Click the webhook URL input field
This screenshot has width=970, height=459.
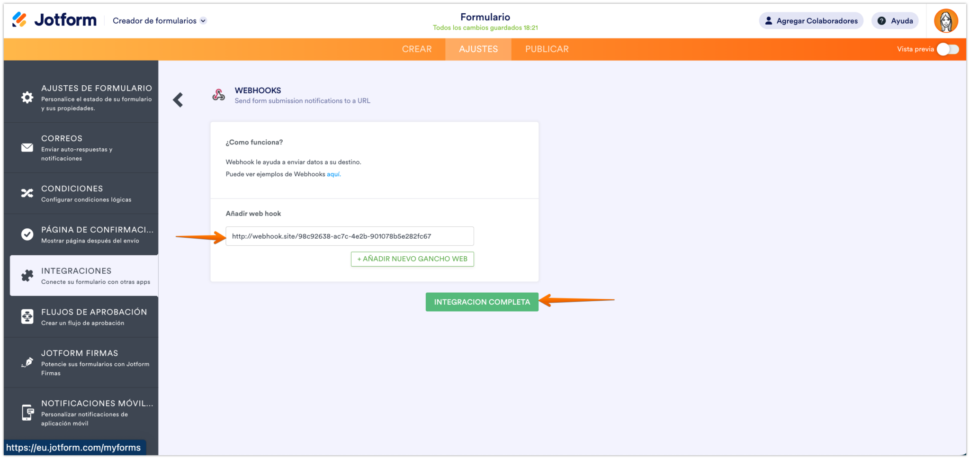click(349, 236)
